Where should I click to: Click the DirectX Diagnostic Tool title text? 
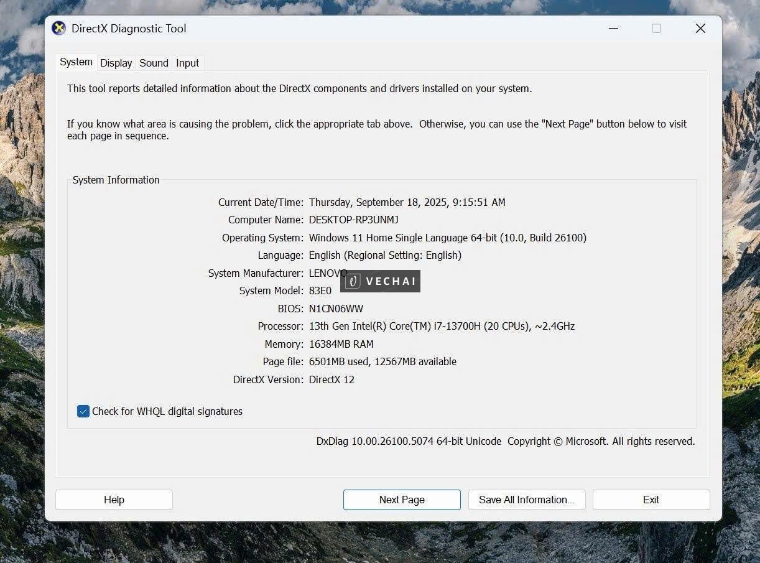coord(129,29)
